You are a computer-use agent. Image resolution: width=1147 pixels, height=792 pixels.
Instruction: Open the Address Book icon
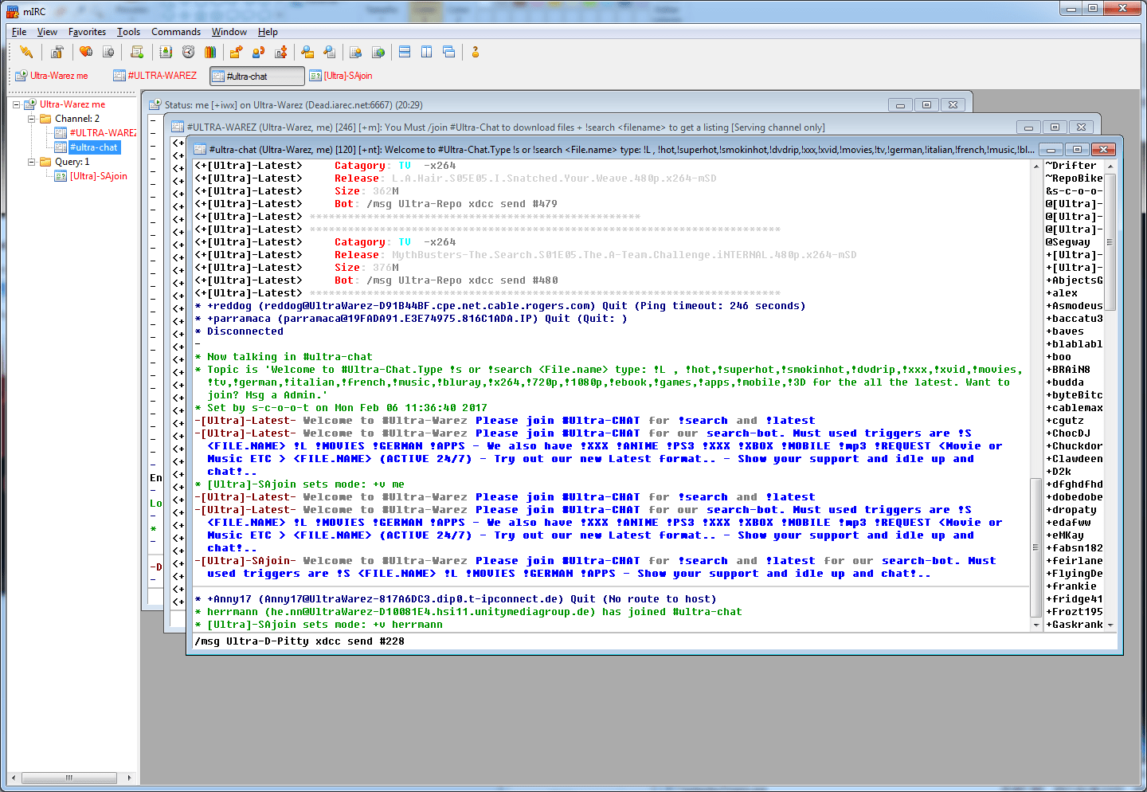pyautogui.click(x=166, y=52)
